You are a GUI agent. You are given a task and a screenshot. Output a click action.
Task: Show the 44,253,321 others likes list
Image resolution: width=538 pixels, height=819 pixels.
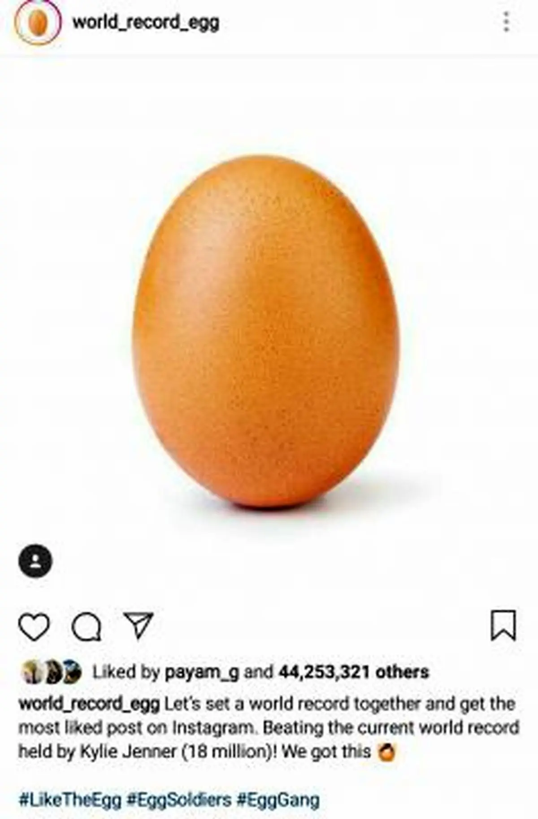point(354,672)
